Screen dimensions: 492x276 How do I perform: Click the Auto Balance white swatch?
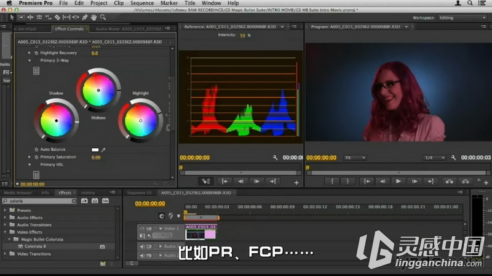(x=95, y=150)
